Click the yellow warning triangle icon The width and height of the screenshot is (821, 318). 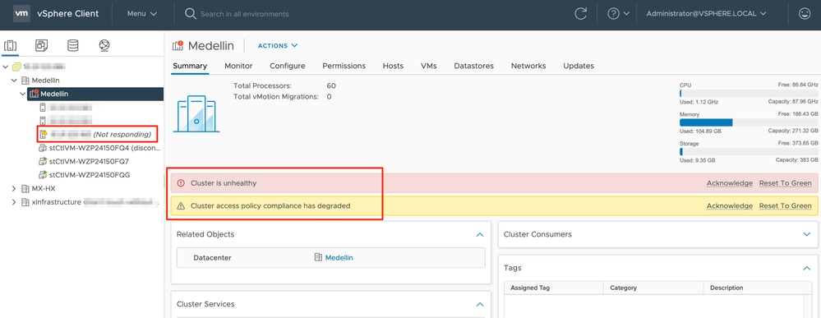coord(181,206)
